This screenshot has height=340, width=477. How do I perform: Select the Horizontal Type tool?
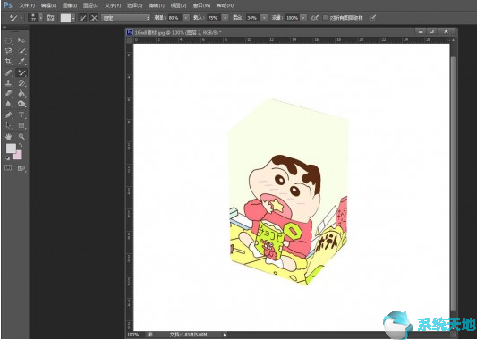coord(21,115)
